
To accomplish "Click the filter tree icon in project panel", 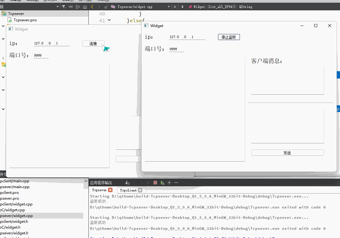I will 64,7.
